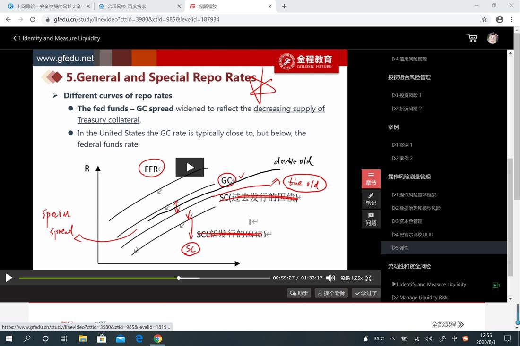
Task: Click the large play button over the video
Action: click(x=190, y=167)
